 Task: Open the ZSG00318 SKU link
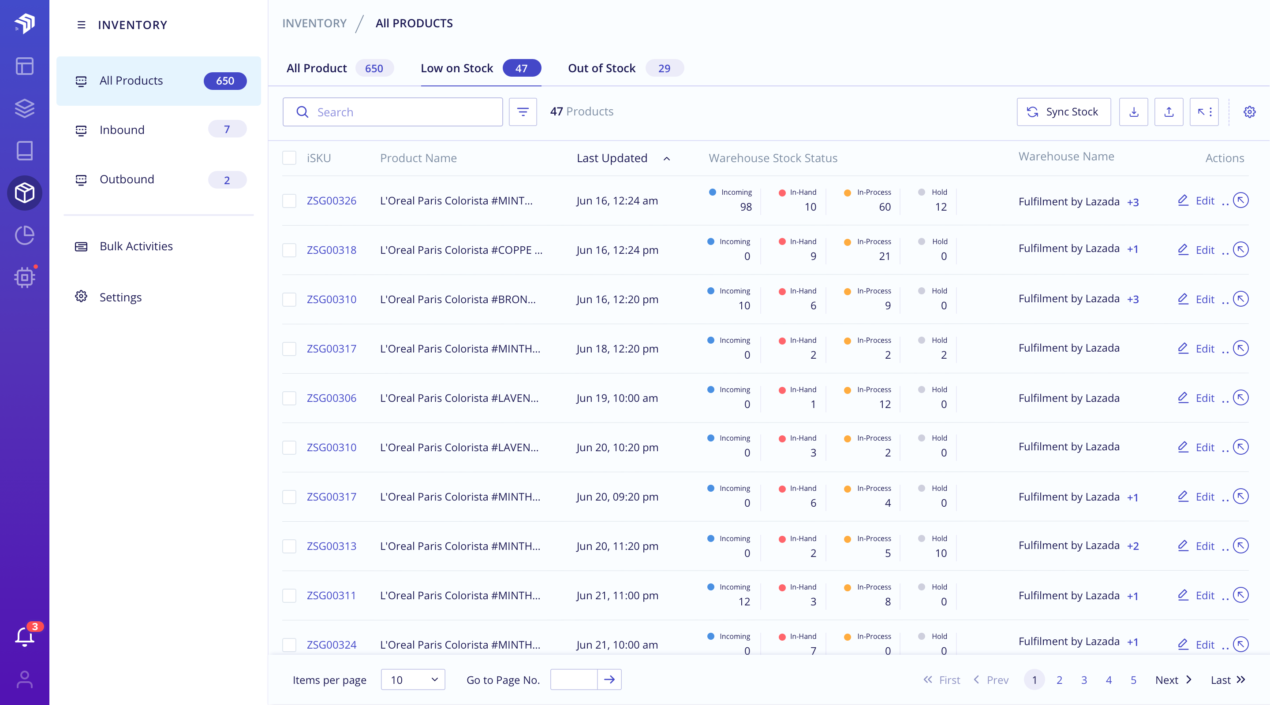click(x=331, y=250)
